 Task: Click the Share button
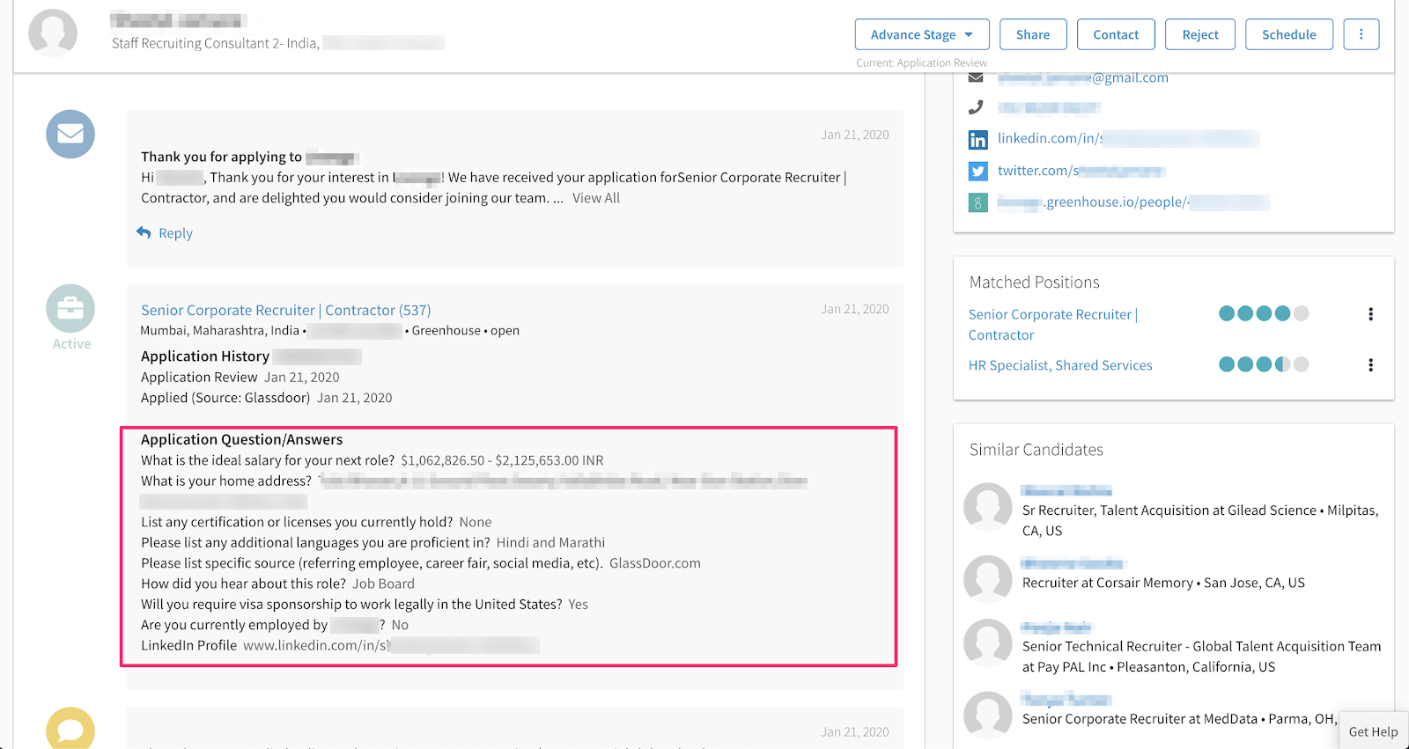point(1033,34)
